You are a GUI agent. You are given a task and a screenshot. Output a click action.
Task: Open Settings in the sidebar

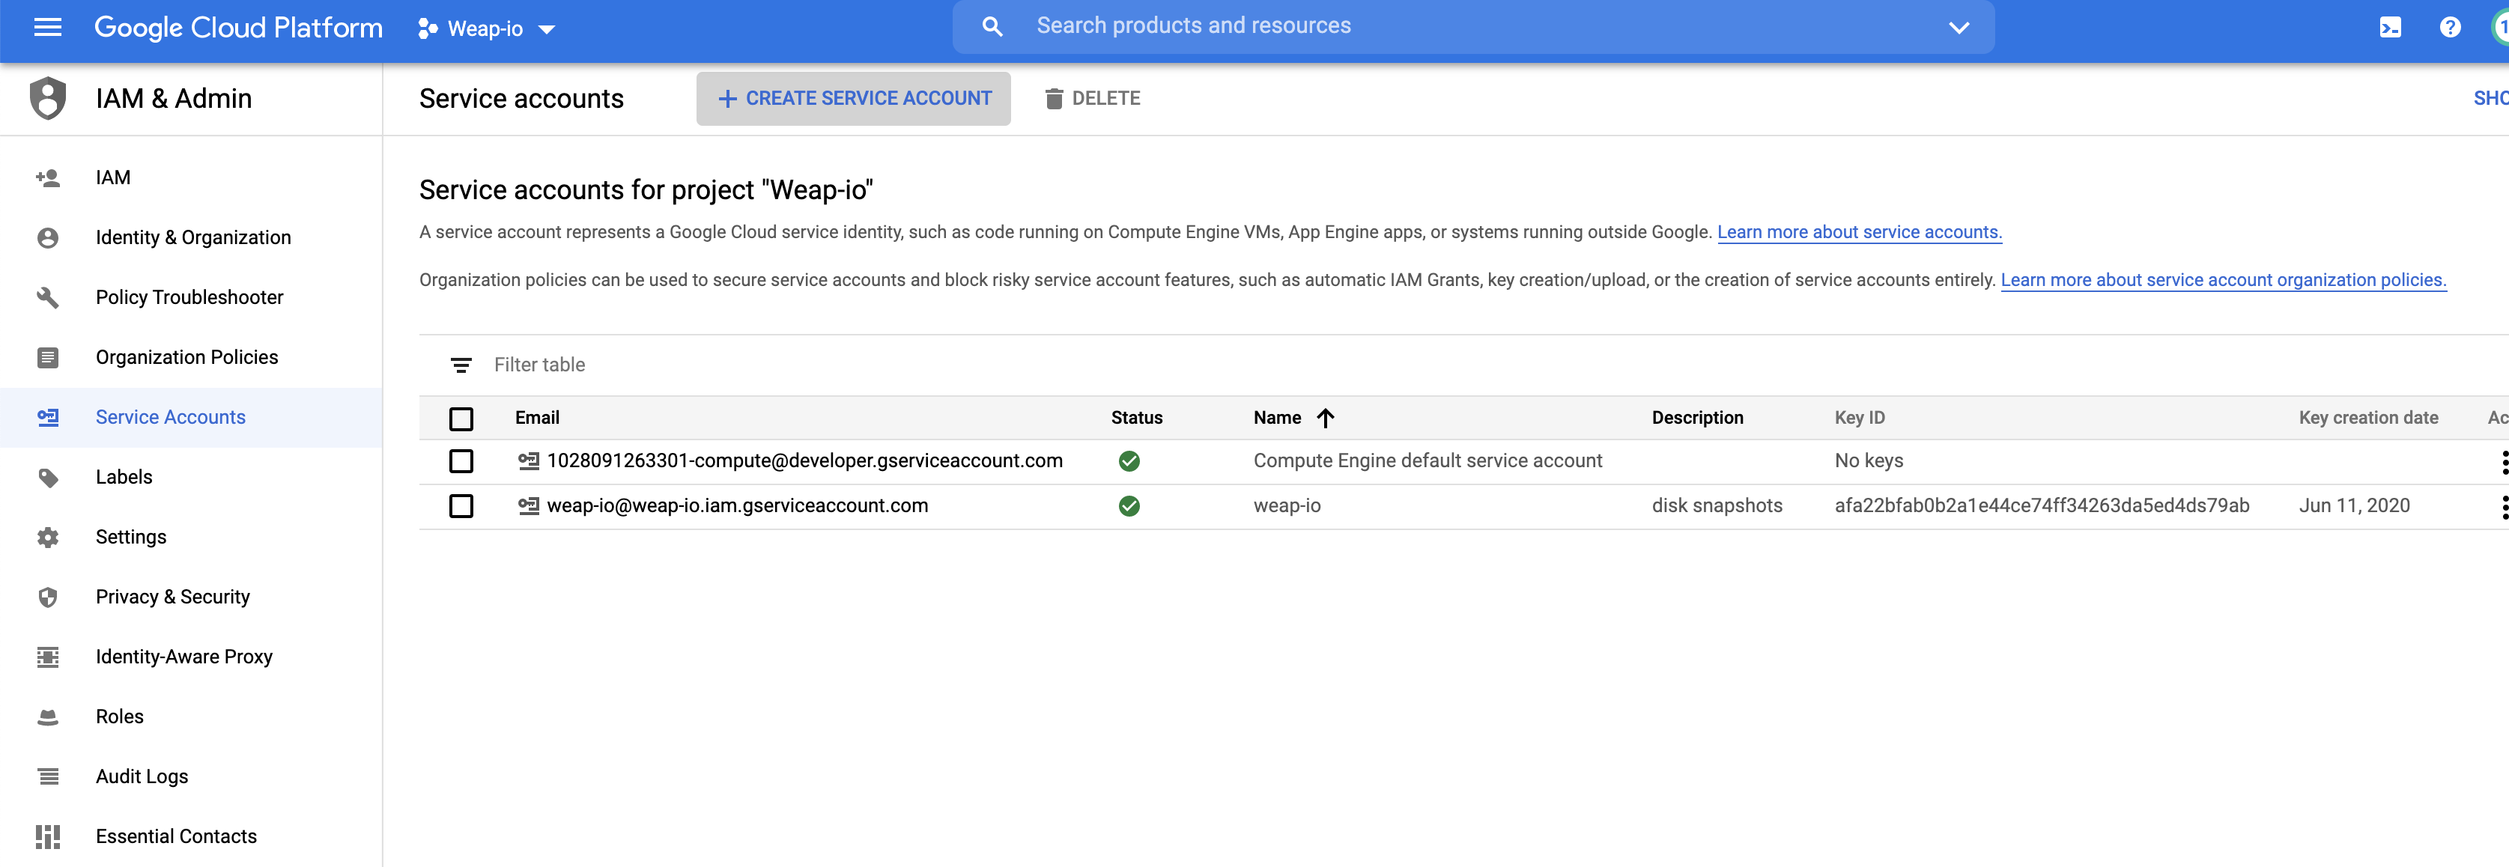[x=191, y=537]
